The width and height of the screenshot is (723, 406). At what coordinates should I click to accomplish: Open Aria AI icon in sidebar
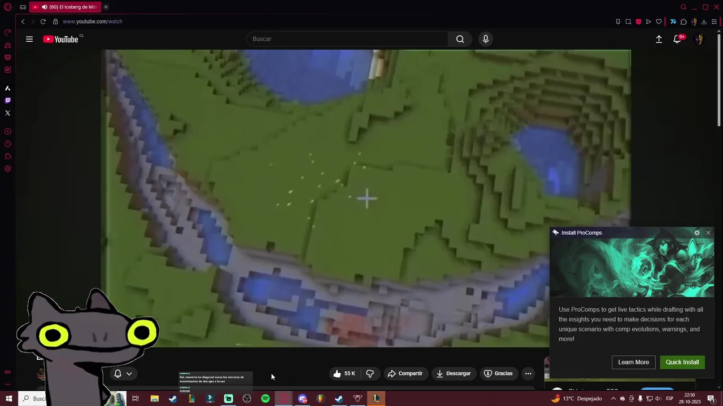click(8, 88)
